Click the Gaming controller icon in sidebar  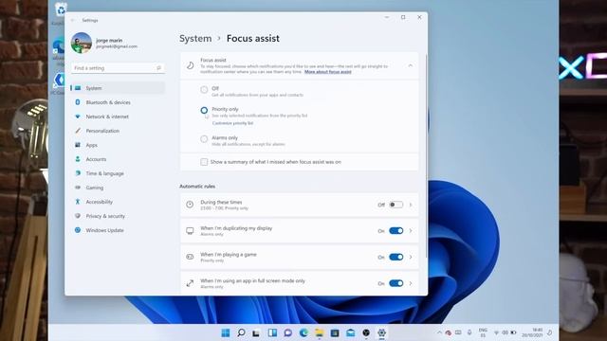tap(78, 188)
